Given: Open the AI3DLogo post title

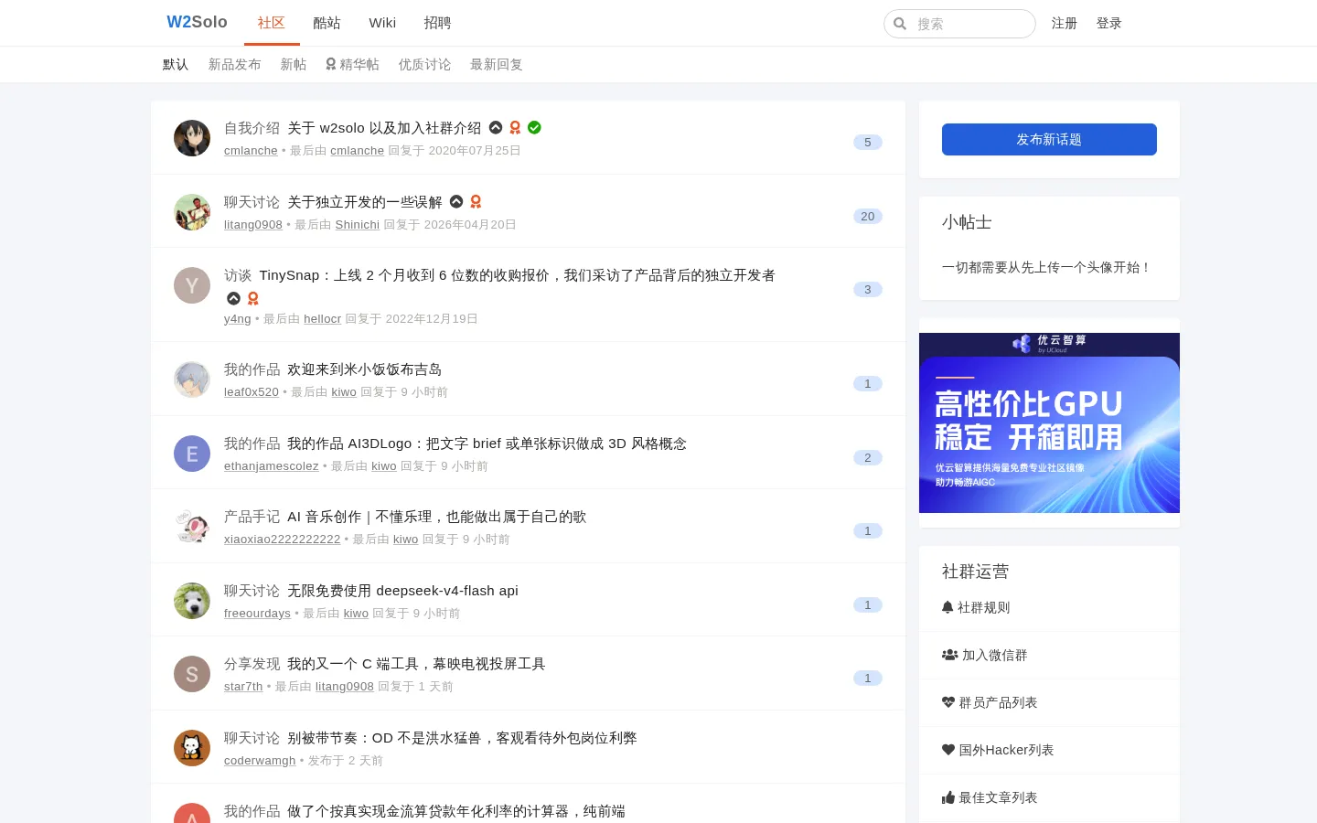Looking at the screenshot, I should (x=487, y=444).
